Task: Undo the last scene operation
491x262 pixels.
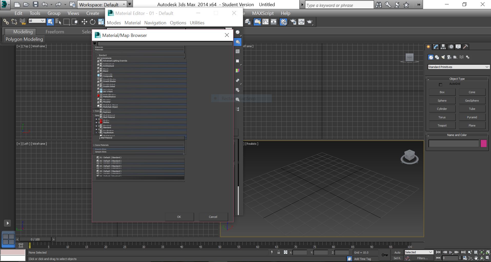Action: [x=45, y=4]
